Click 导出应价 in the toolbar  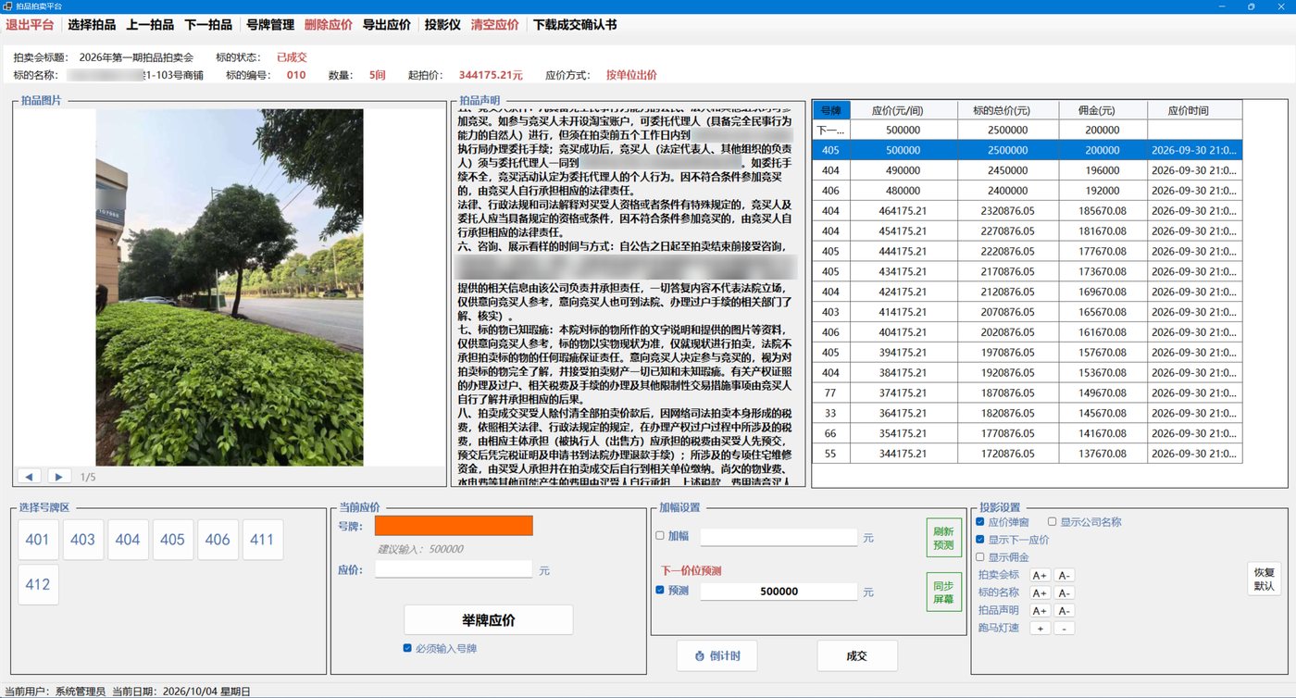[x=386, y=25]
